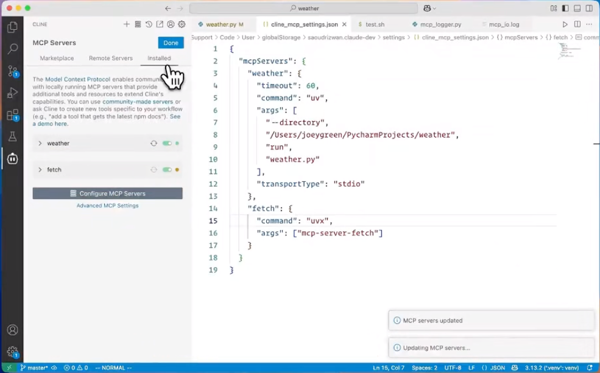Switch to the Remote Servers tab
The width and height of the screenshot is (600, 373).
click(x=111, y=58)
